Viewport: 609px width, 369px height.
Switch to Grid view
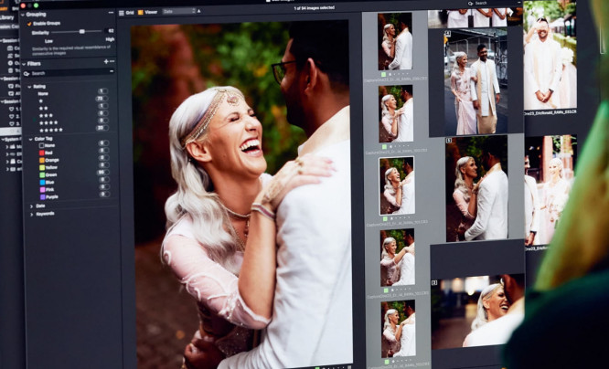[126, 13]
